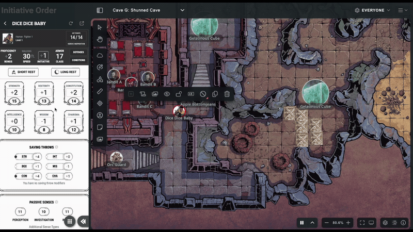Select the Dice Dice Baby token
The width and height of the screenshot is (413, 232).
click(x=179, y=111)
